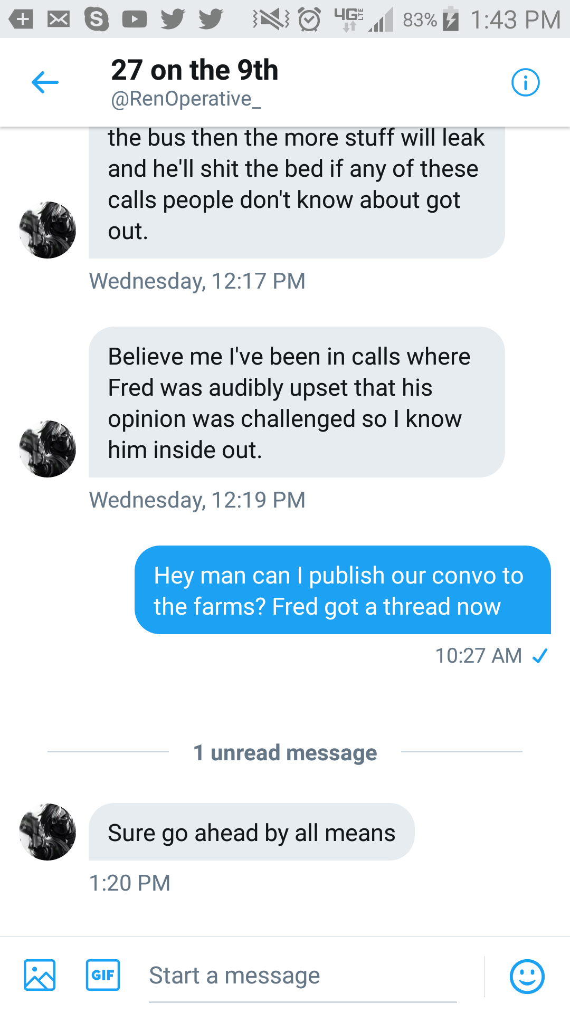This screenshot has width=570, height=1013.
Task: Tap the read checkmark beside 10:27 AM
Action: (x=540, y=656)
